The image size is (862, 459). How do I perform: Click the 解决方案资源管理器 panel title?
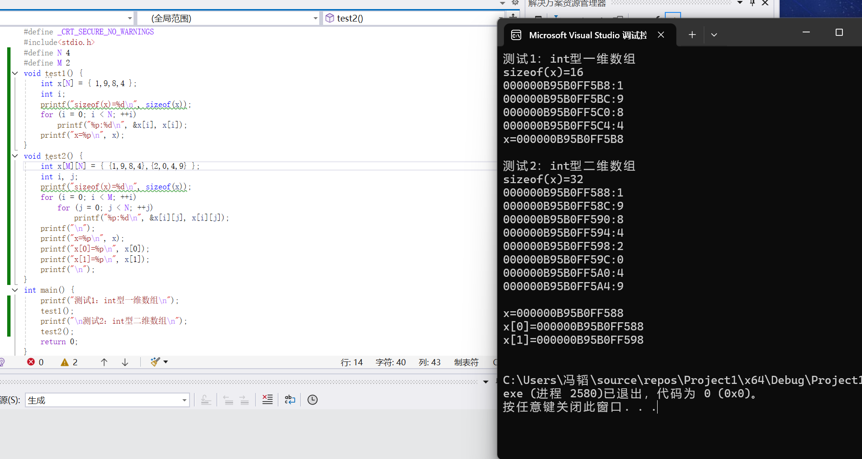[567, 3]
